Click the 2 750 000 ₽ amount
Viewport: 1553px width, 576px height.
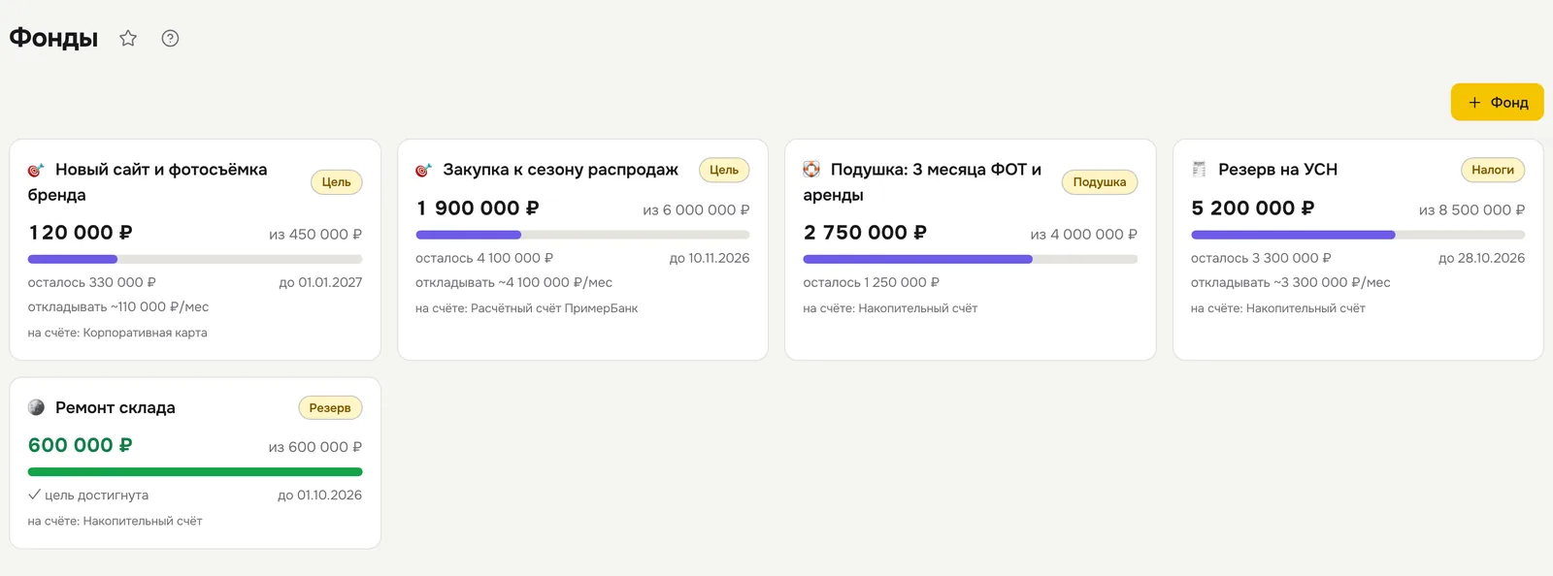[865, 233]
